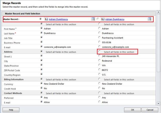Open the right Adrian Dumitrascu record link
This screenshot has height=113, width=161.
pos(115,19)
